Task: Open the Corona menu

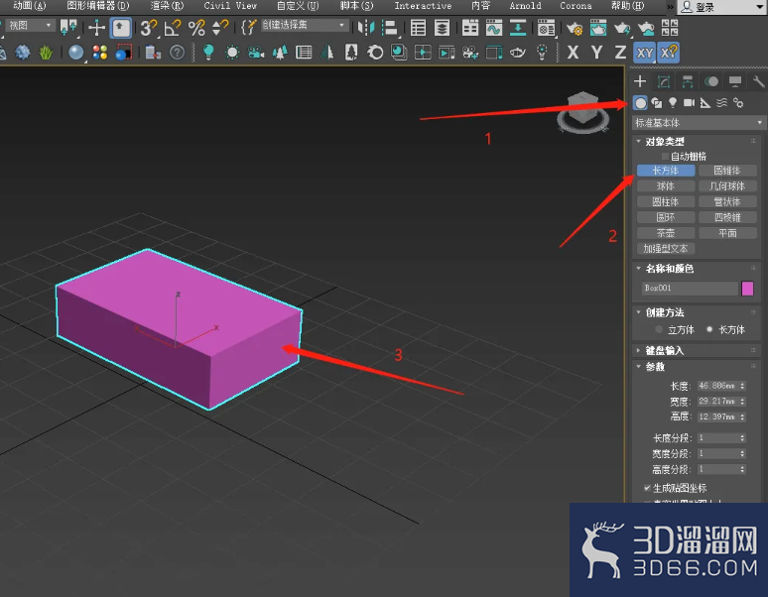Action: (x=576, y=6)
